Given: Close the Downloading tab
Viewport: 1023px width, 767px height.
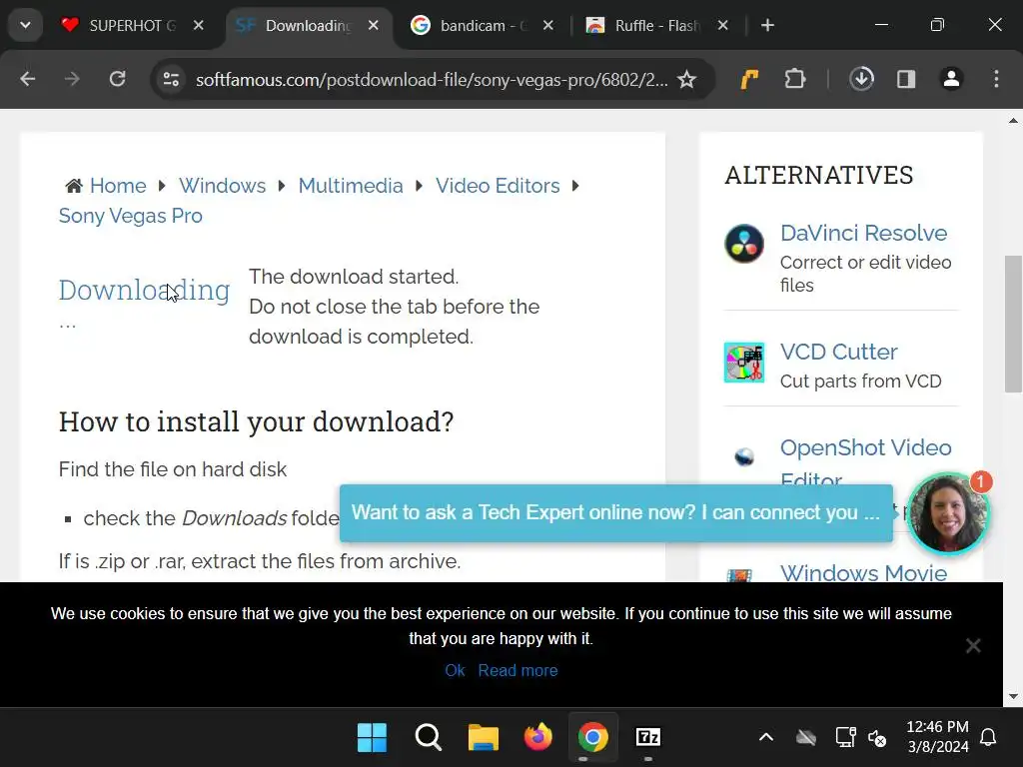Looking at the screenshot, I should coord(374,25).
